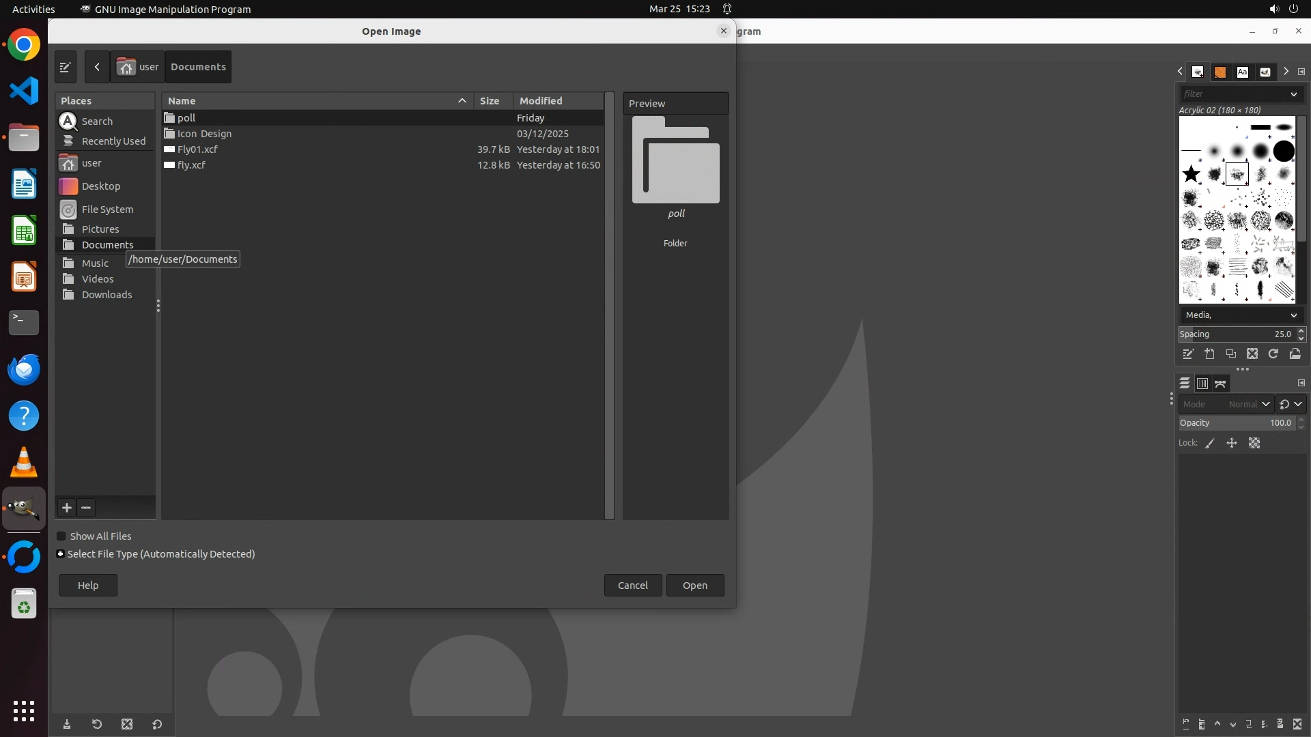Switch to the Fonts tab

pos(1242,72)
